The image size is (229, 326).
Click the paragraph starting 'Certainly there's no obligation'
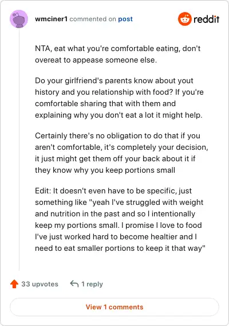point(121,153)
